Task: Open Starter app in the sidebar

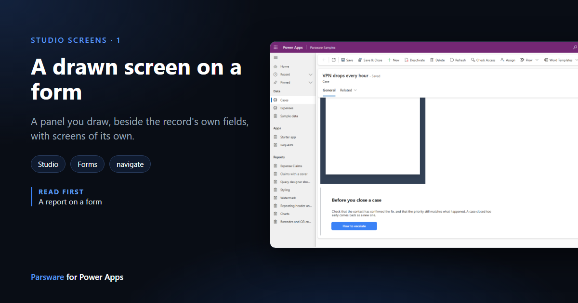Action: [293, 137]
